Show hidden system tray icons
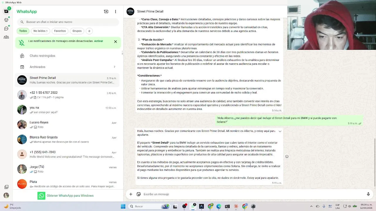The image size is (376, 211). pyautogui.click(x=311, y=206)
